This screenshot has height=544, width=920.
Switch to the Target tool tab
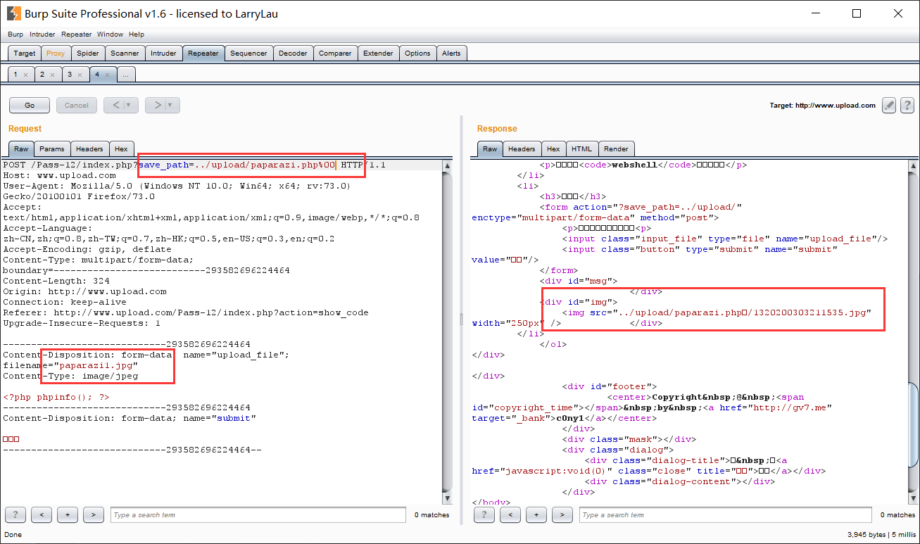click(25, 53)
